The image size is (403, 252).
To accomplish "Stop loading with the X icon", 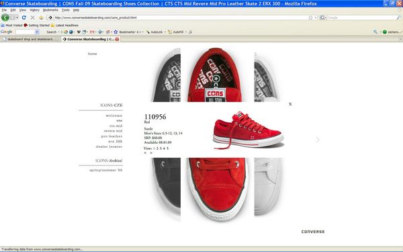I will point(32,17).
